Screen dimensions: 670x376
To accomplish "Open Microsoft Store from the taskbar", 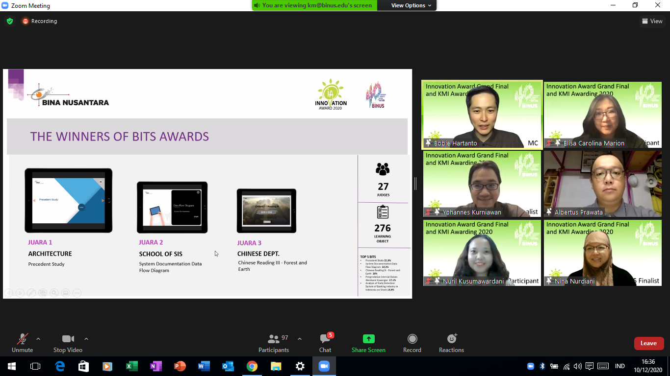I will 84,366.
